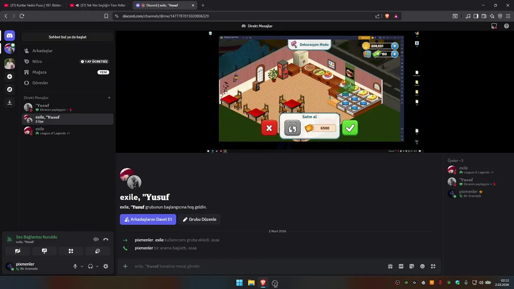Open apps launcher in message bar
Screen dimensions: 514x289
[433, 266]
